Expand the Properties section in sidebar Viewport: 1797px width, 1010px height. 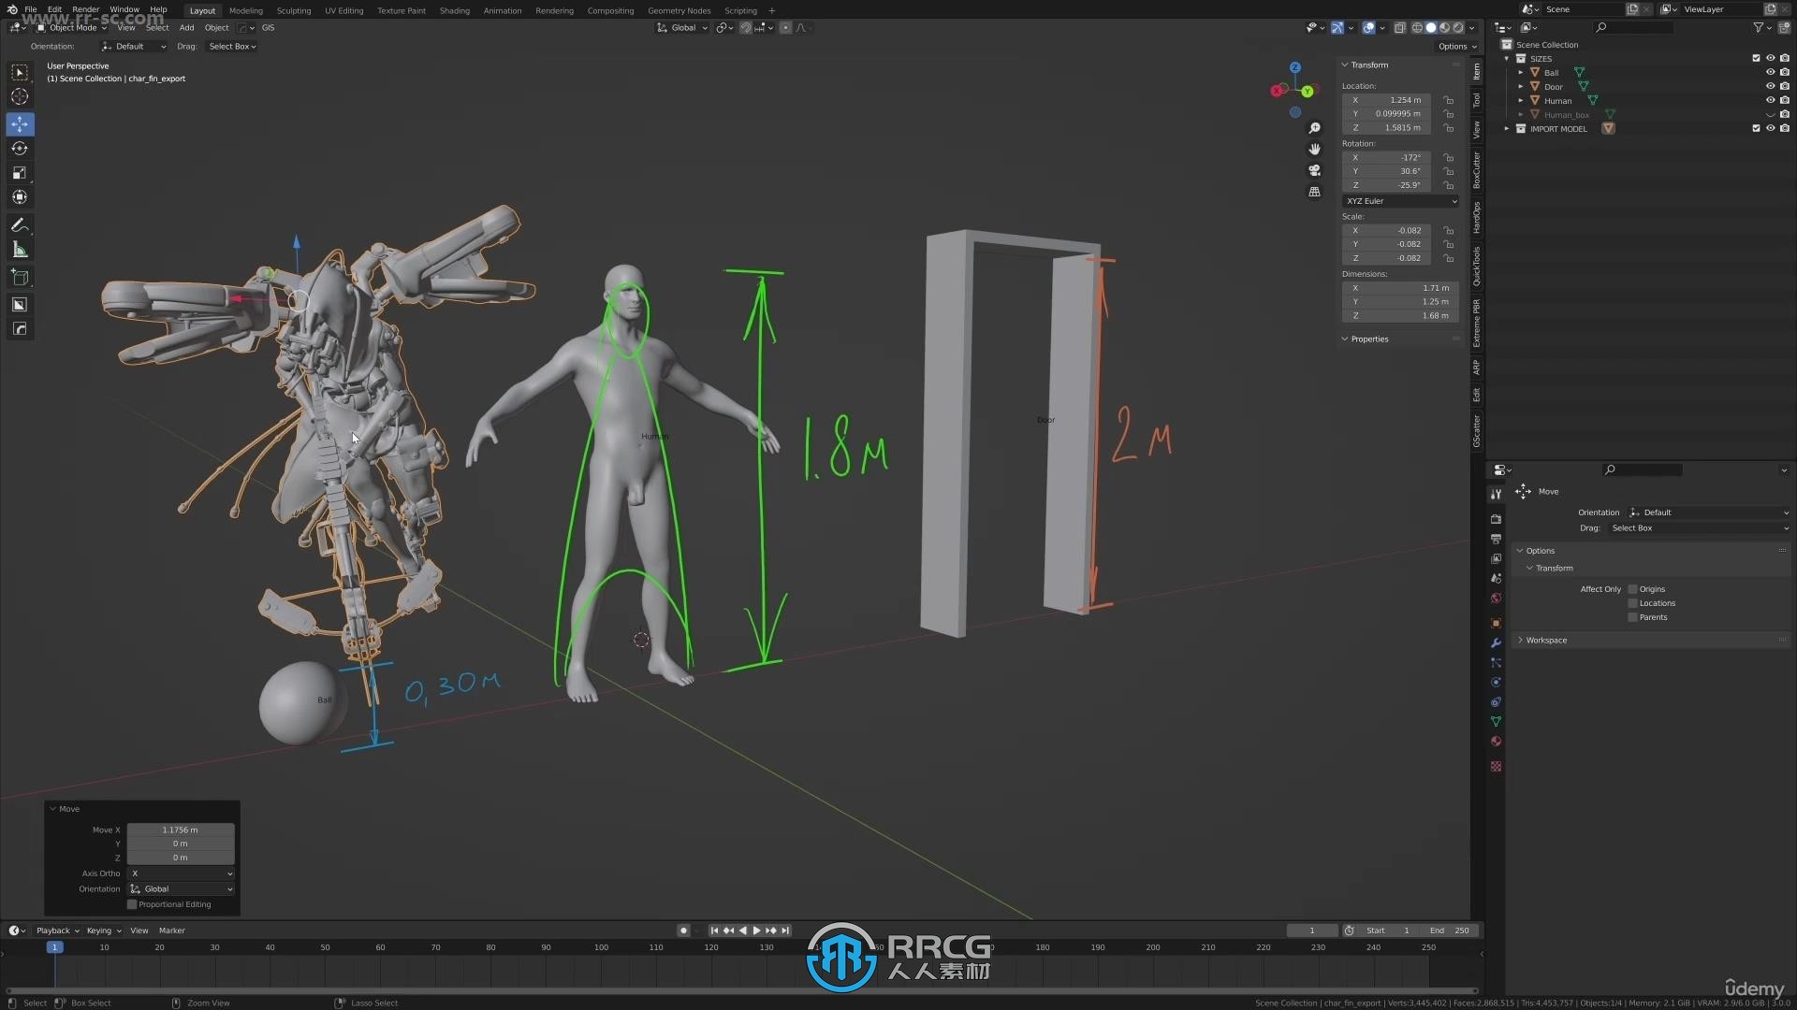(1370, 338)
